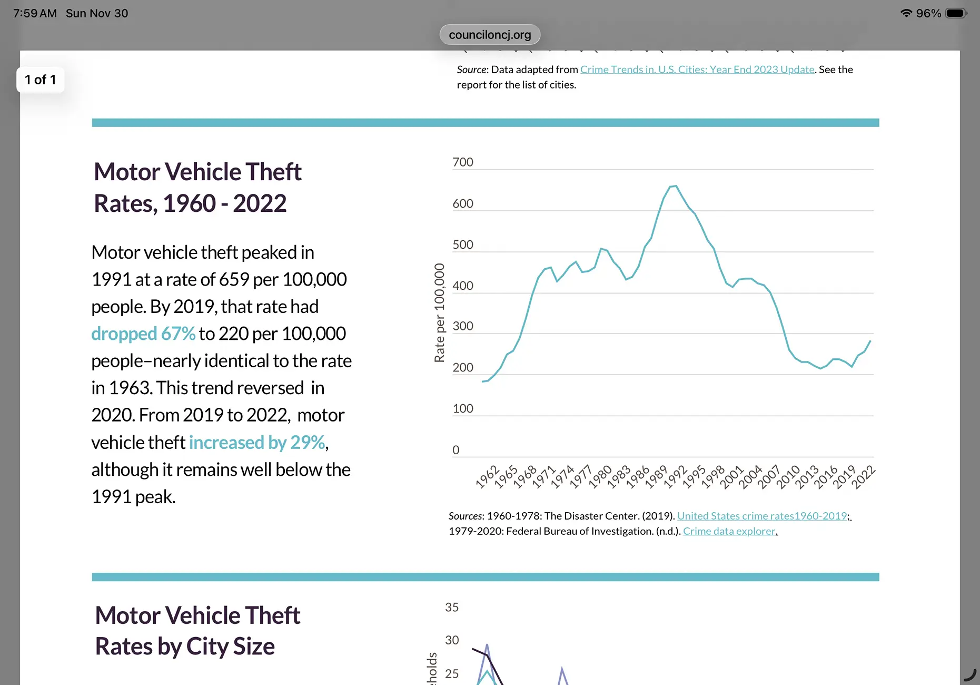Click the peak of the theft rate line

(674, 186)
